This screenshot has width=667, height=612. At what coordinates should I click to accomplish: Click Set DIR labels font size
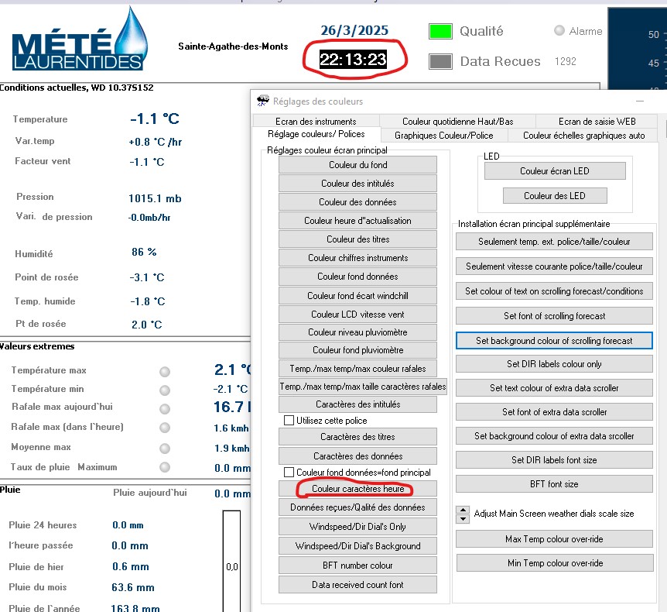554,460
